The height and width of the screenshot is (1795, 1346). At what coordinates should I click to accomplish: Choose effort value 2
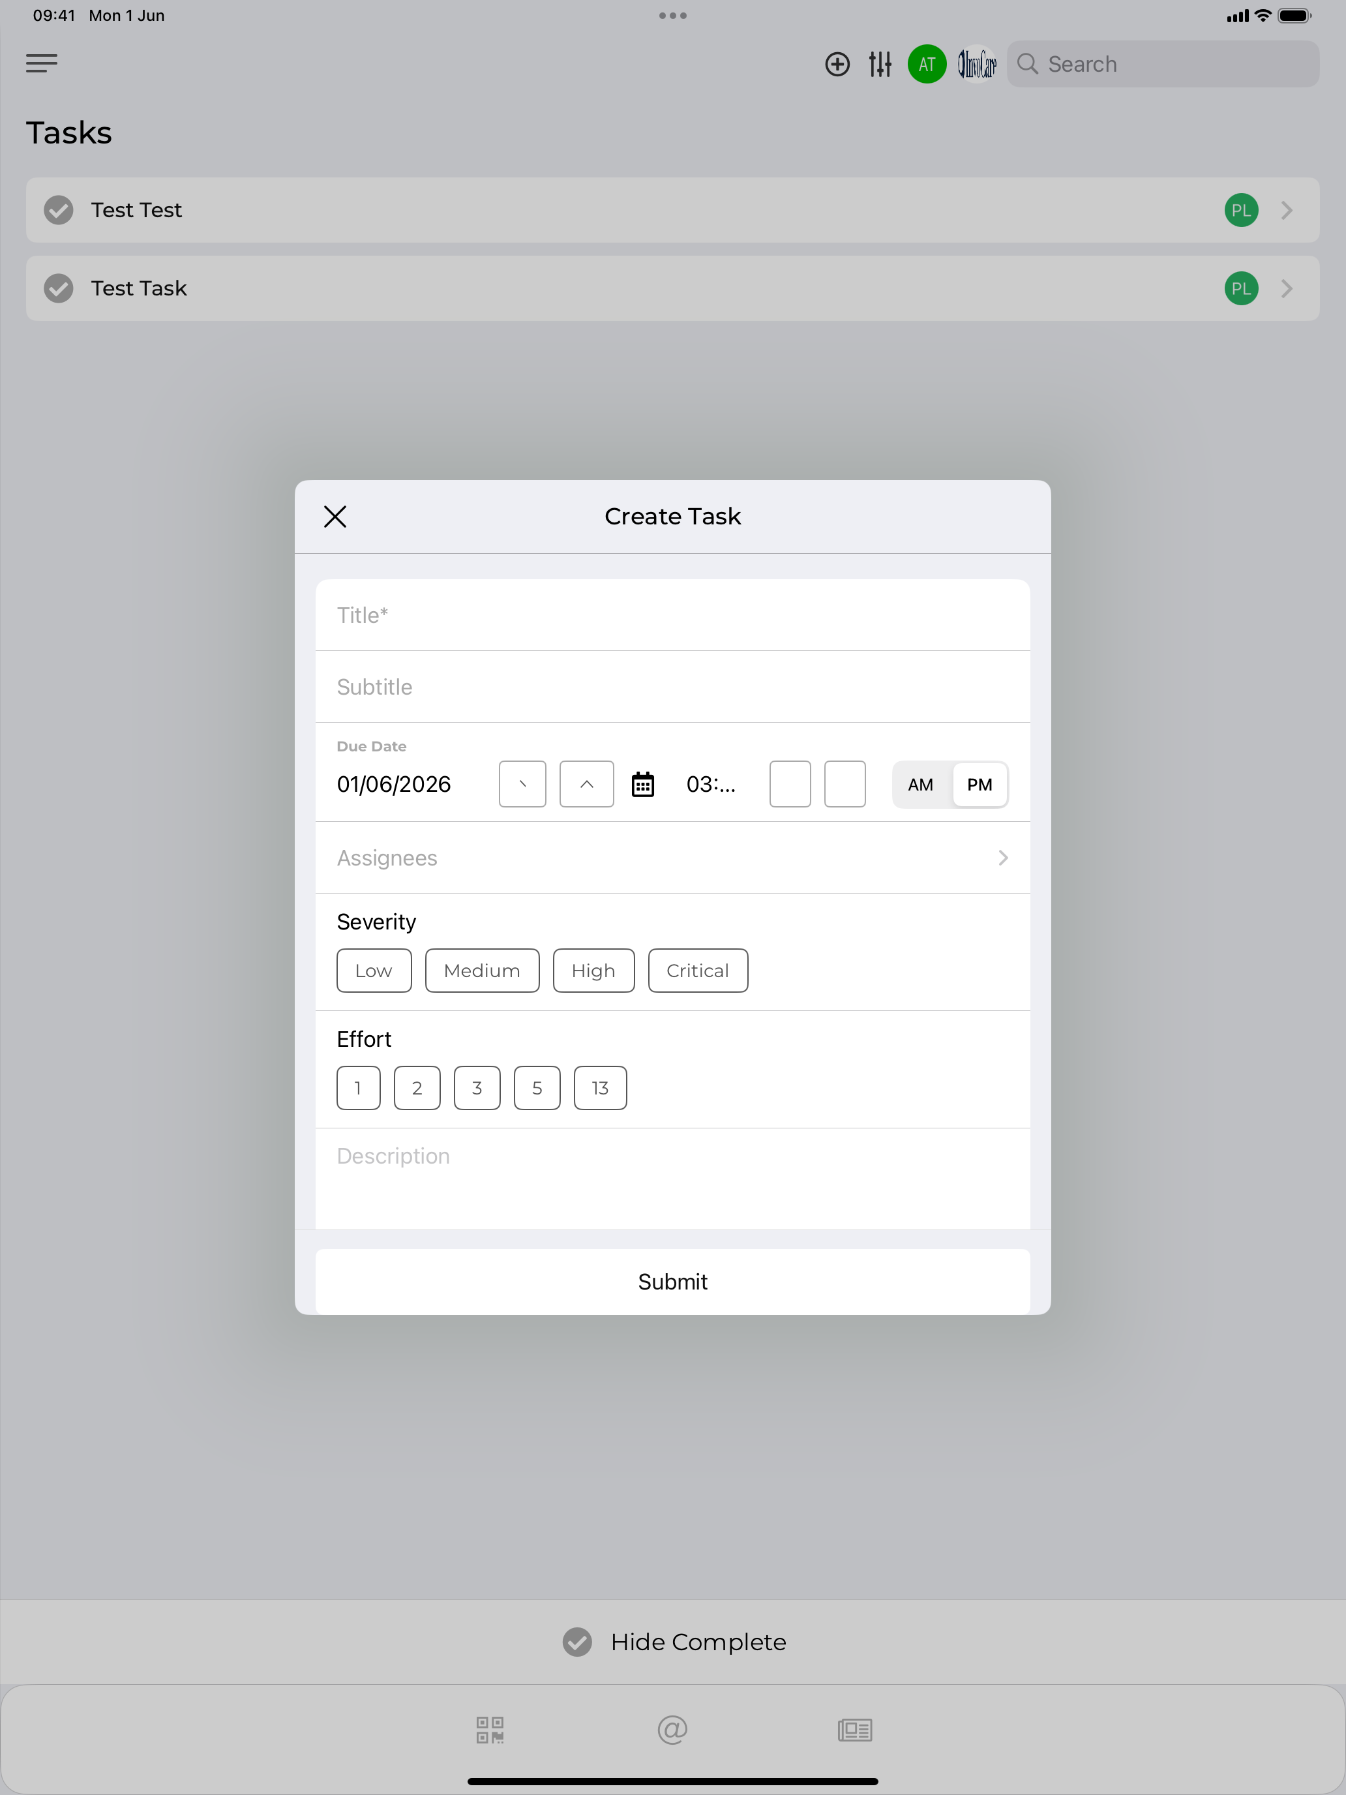click(x=417, y=1087)
